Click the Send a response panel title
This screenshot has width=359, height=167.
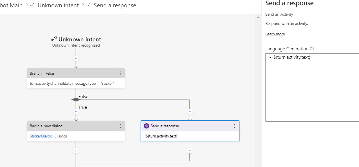tap(289, 3)
